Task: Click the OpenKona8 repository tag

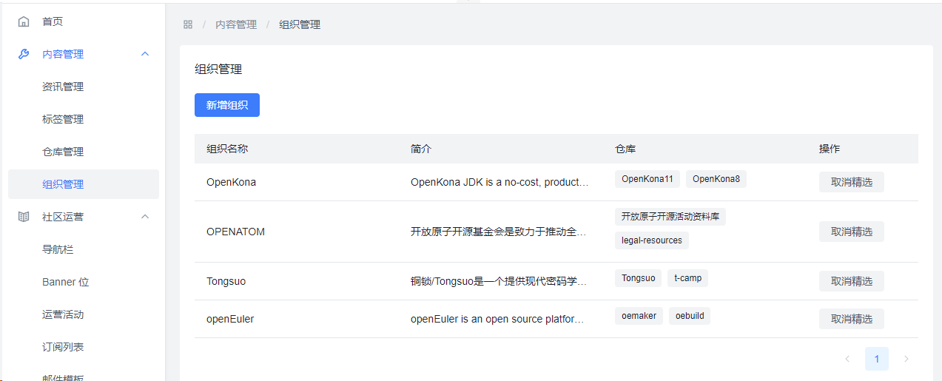Action: (716, 179)
